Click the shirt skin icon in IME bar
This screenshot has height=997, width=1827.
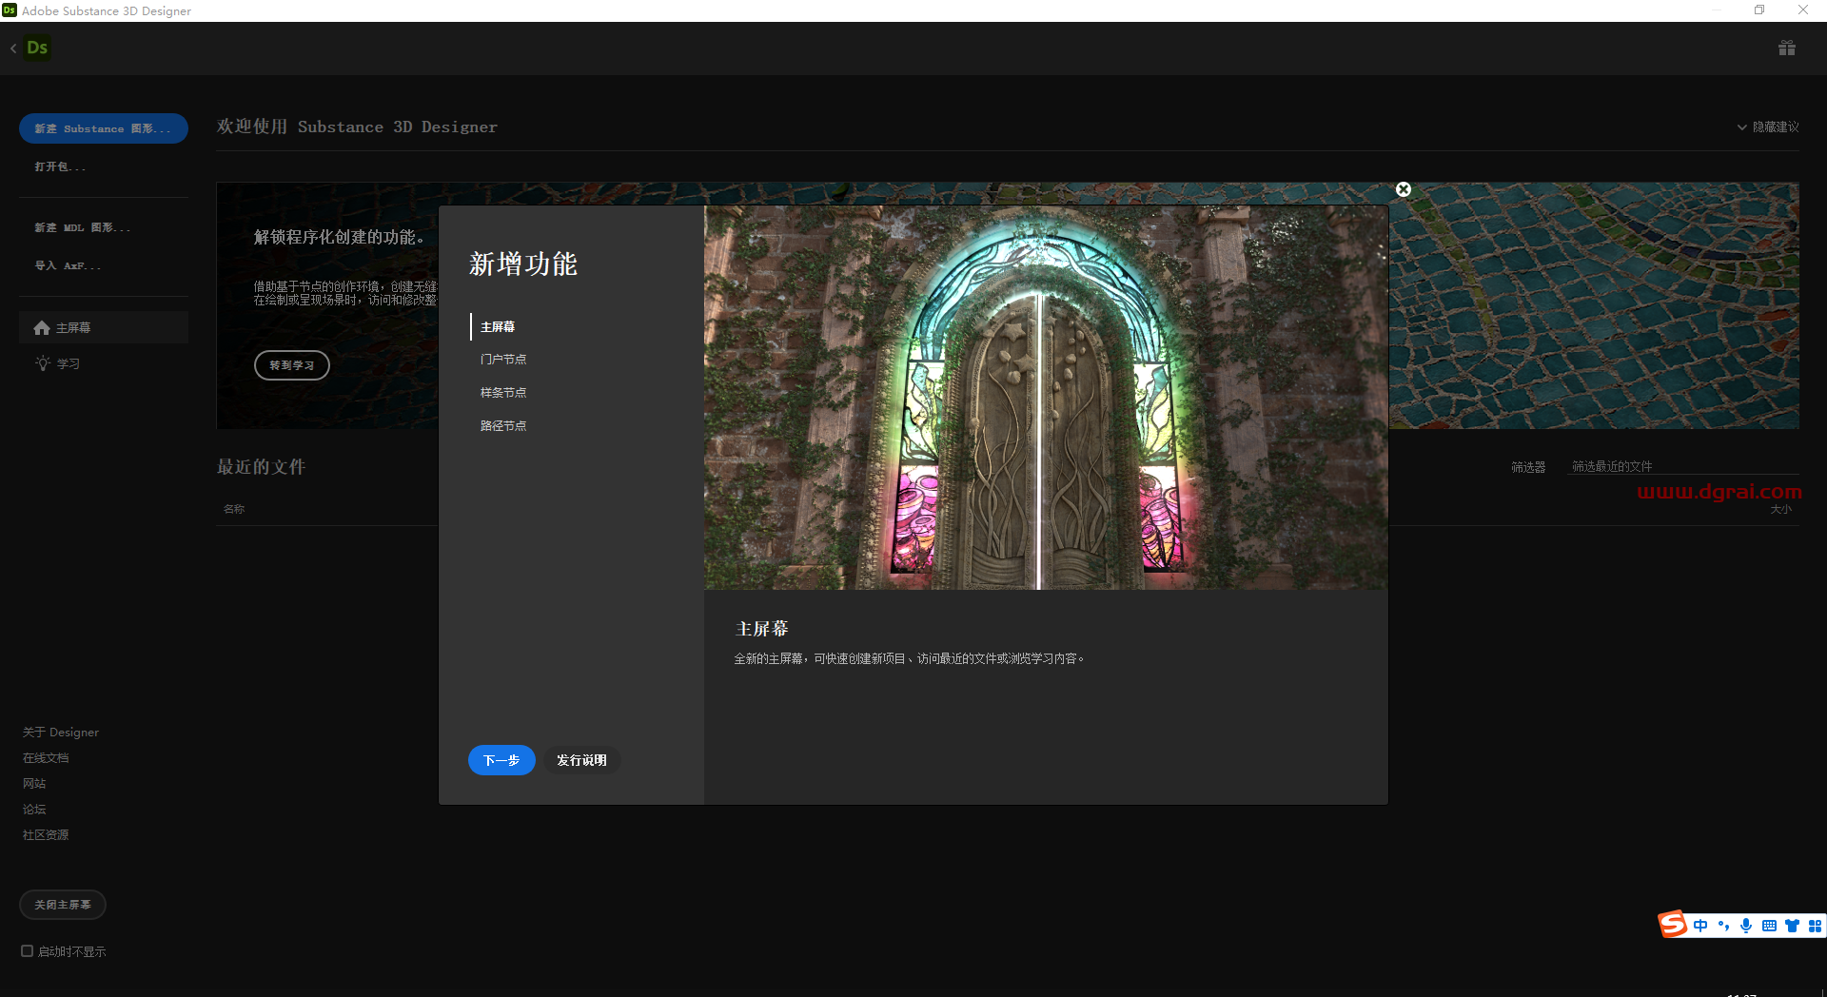coord(1792,926)
